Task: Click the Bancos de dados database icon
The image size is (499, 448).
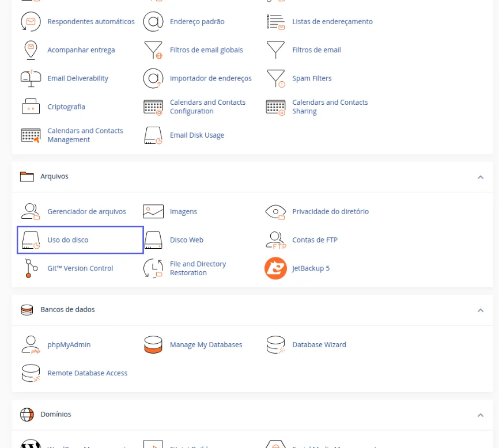Action: [x=27, y=310]
